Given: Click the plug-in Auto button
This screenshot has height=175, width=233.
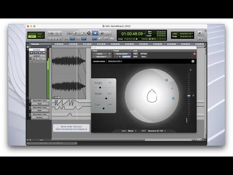Looking at the screenshot, I should pos(135,54).
